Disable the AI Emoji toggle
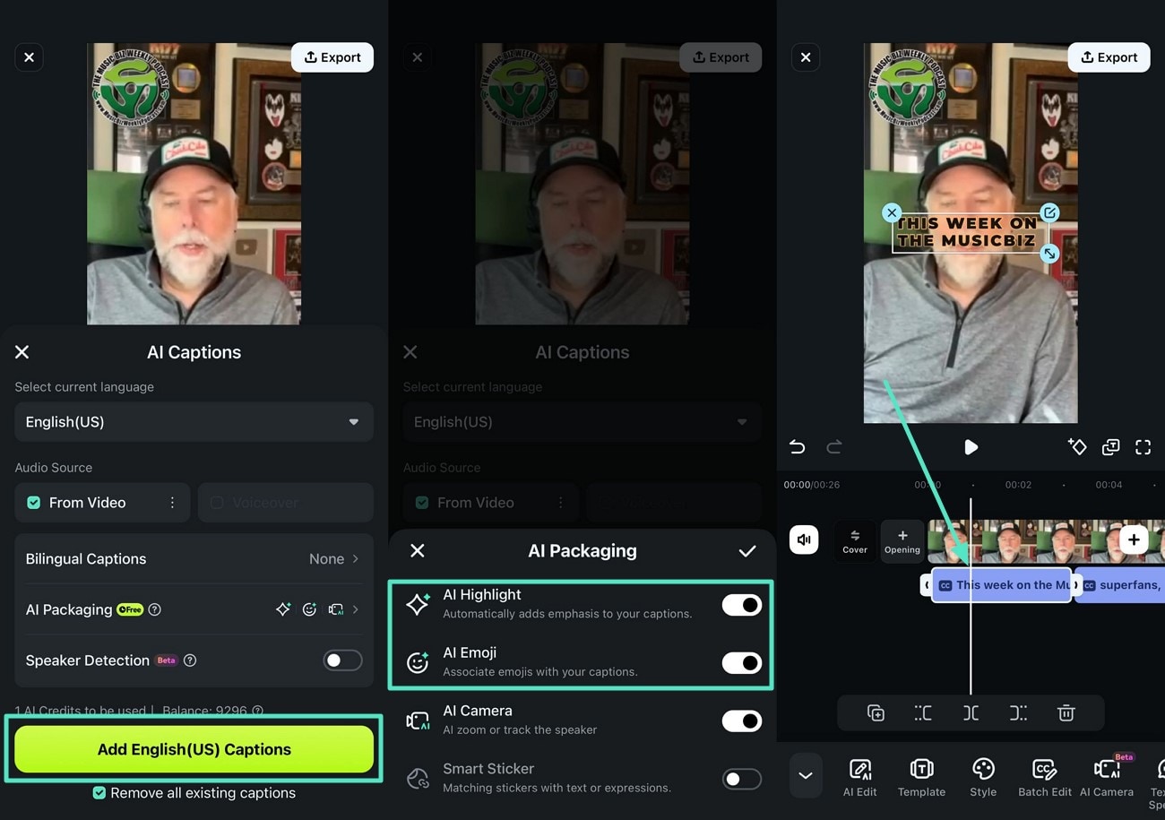Viewport: 1165px width, 820px height. [742, 663]
